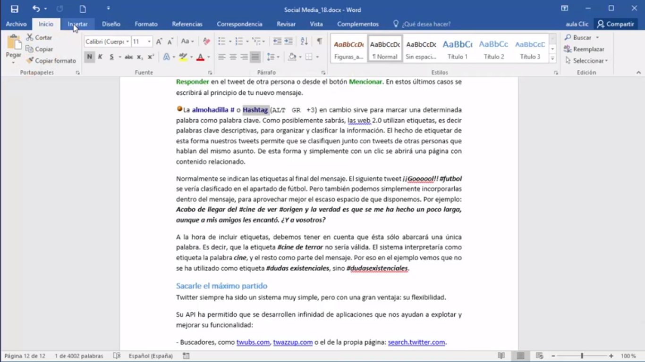Toggle justified alignment button

click(x=255, y=57)
